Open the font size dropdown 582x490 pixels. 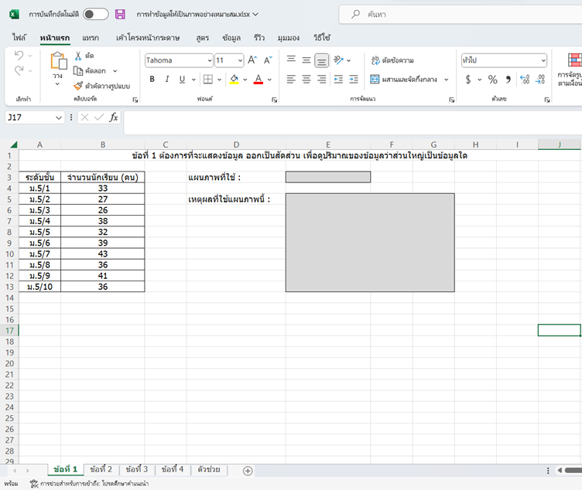pos(239,60)
